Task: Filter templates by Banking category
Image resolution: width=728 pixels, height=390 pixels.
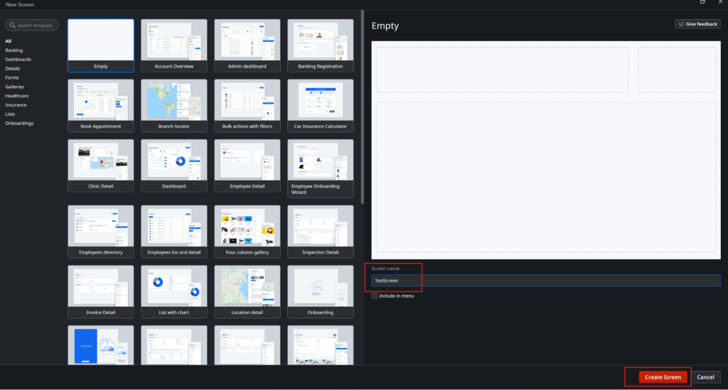Action: 14,50
